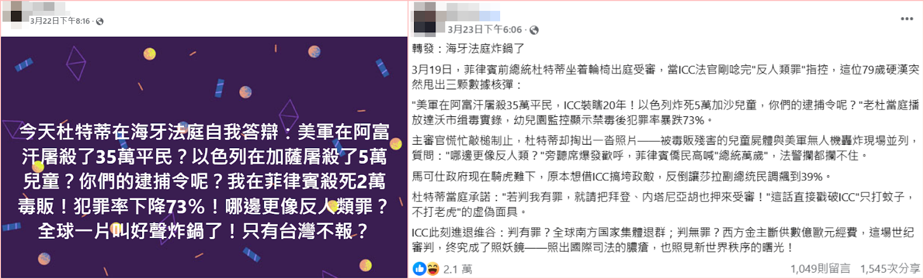
Task: Open the 3月23日下午6:06 post timestamp
Action: pos(485,30)
